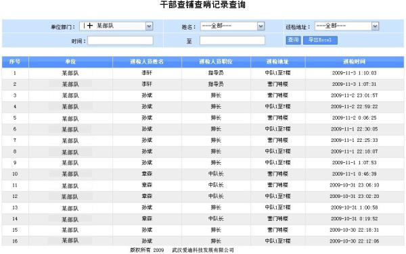Select the timestamp 2009-11-1 0:46:39
This screenshot has width=406, height=254.
point(354,174)
